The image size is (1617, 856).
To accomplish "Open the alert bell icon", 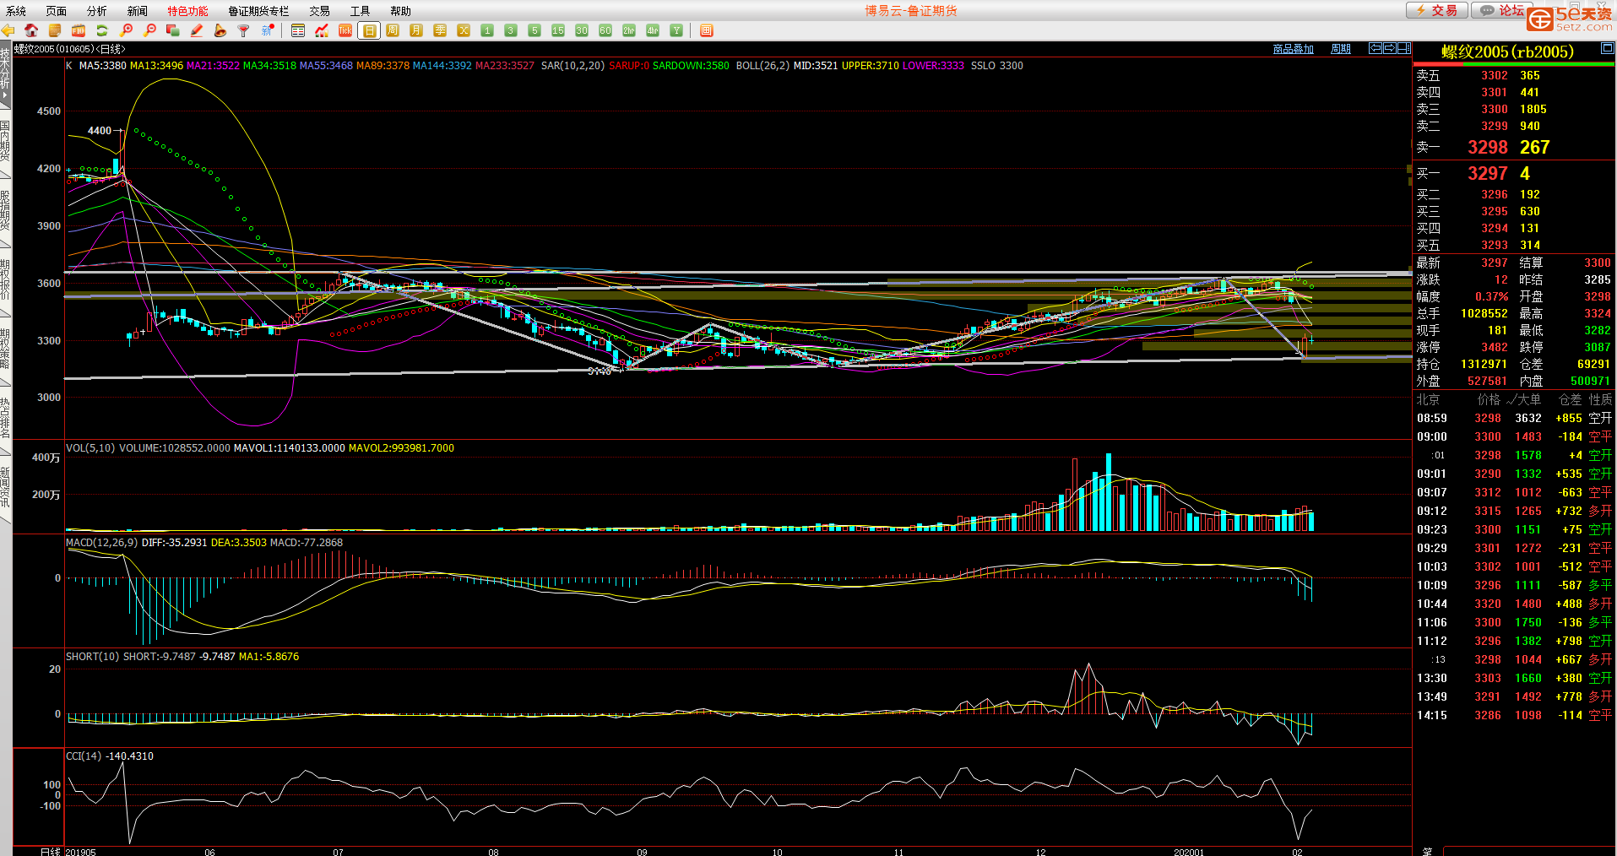I will pos(220,30).
